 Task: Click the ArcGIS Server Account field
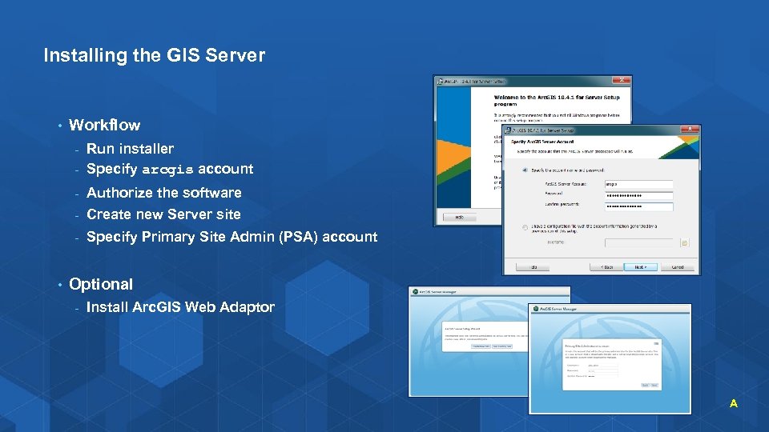point(638,184)
